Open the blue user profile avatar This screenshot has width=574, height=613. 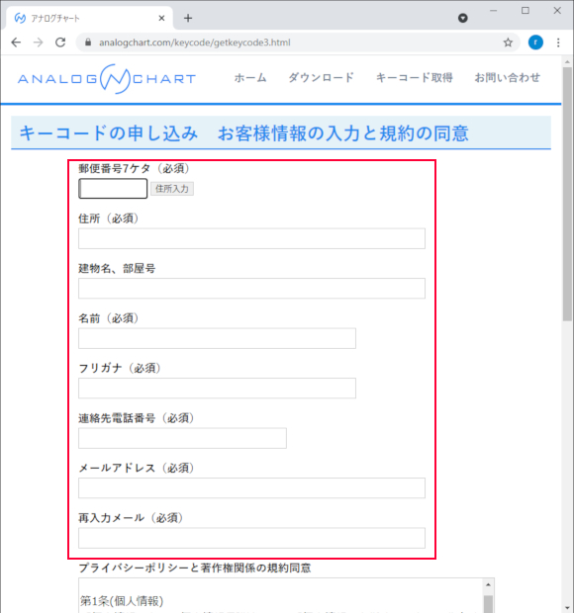(535, 43)
